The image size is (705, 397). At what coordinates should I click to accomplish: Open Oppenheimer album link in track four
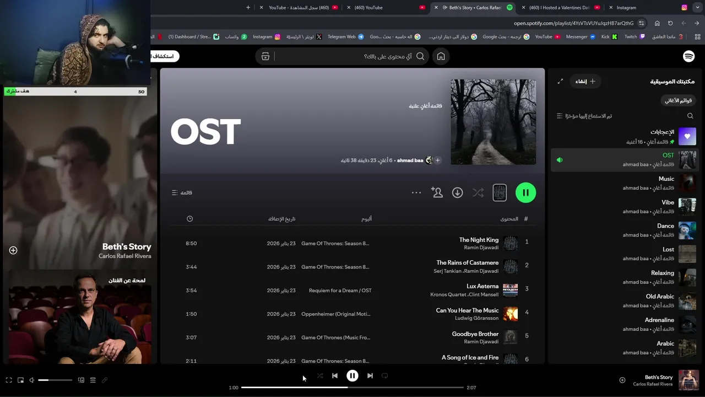(336, 314)
